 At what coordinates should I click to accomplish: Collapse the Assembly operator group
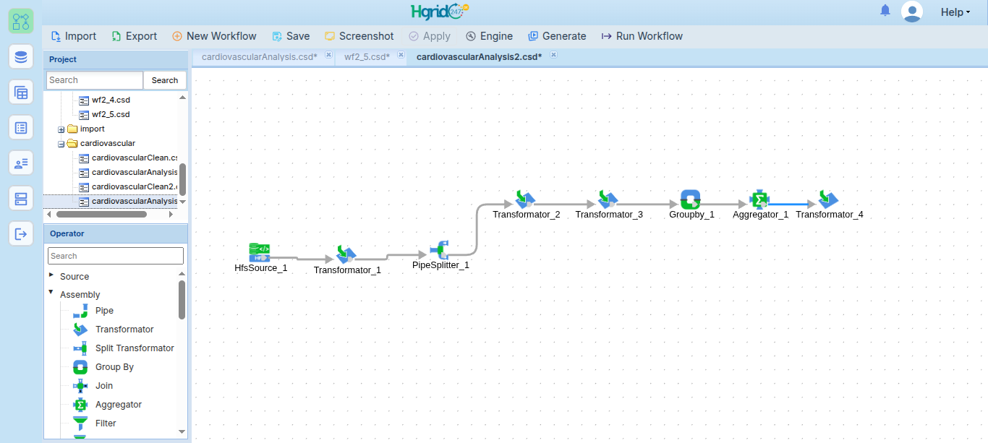pos(51,293)
